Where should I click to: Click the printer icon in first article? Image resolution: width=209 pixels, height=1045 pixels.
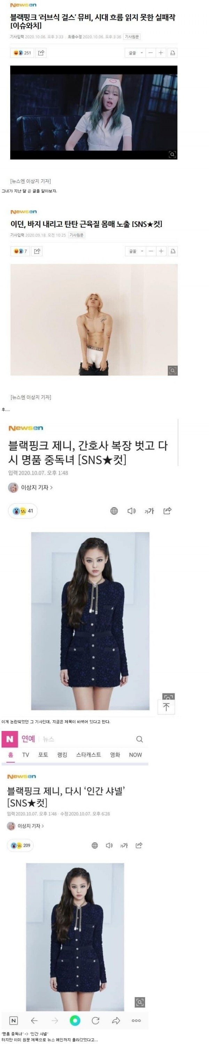172,53
